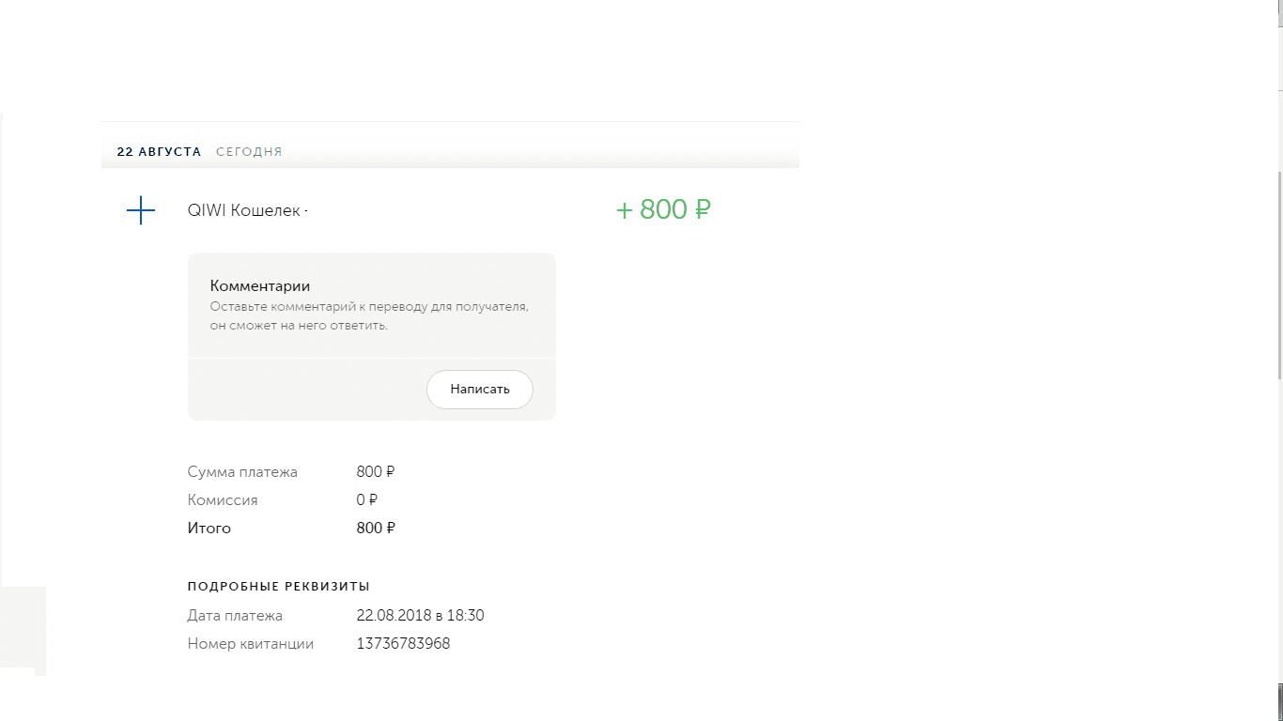Click the ПОДРОБНЫЕ РЕКВИЗИТЫ section heading

279,587
